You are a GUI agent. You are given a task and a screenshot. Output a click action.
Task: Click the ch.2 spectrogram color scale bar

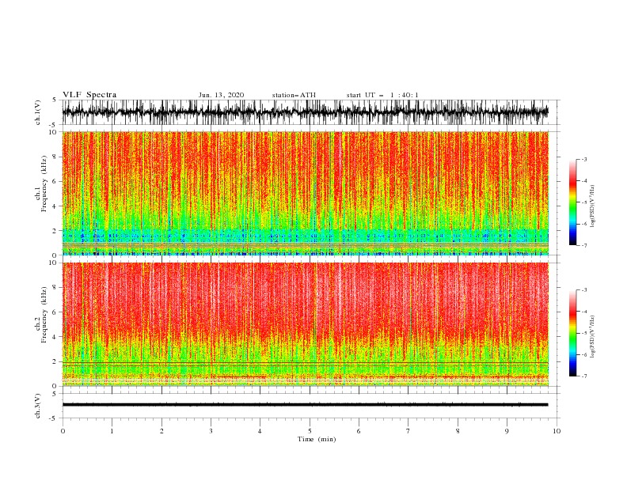tap(572, 333)
